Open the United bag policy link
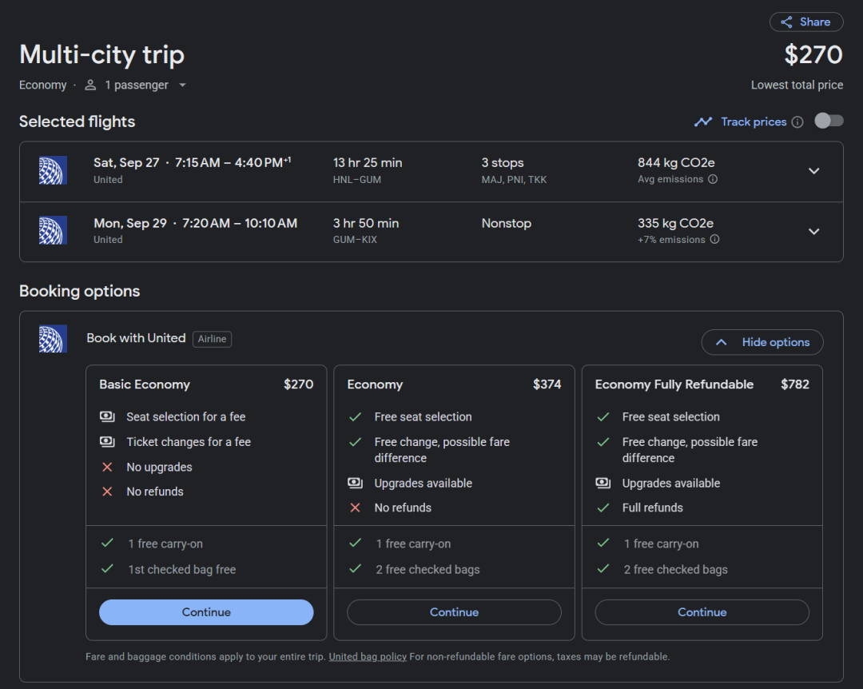Screen dimensions: 863x689 pyautogui.click(x=368, y=657)
